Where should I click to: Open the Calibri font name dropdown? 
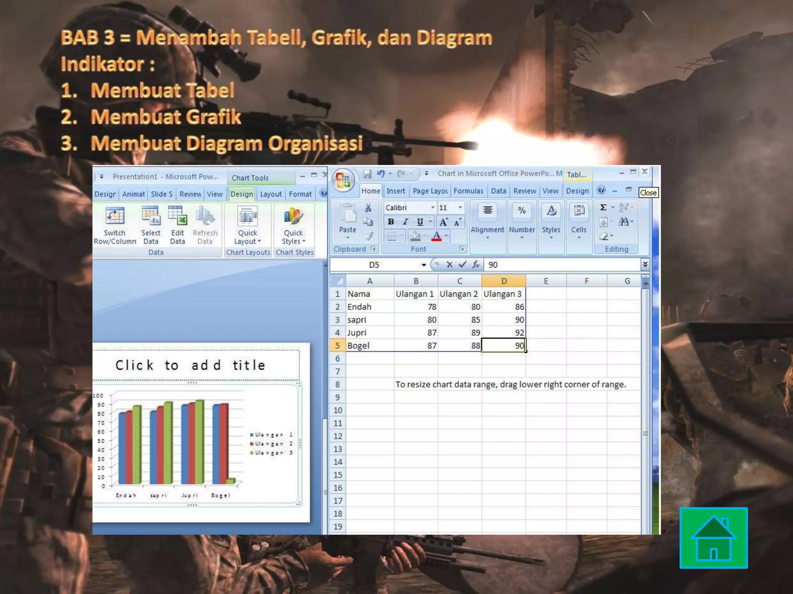click(433, 208)
